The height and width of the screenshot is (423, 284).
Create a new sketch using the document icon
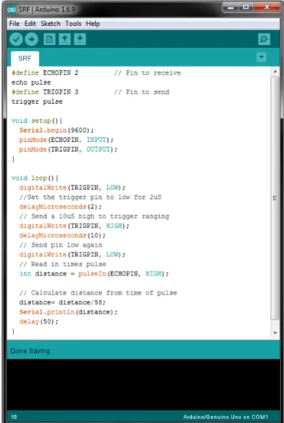click(49, 40)
